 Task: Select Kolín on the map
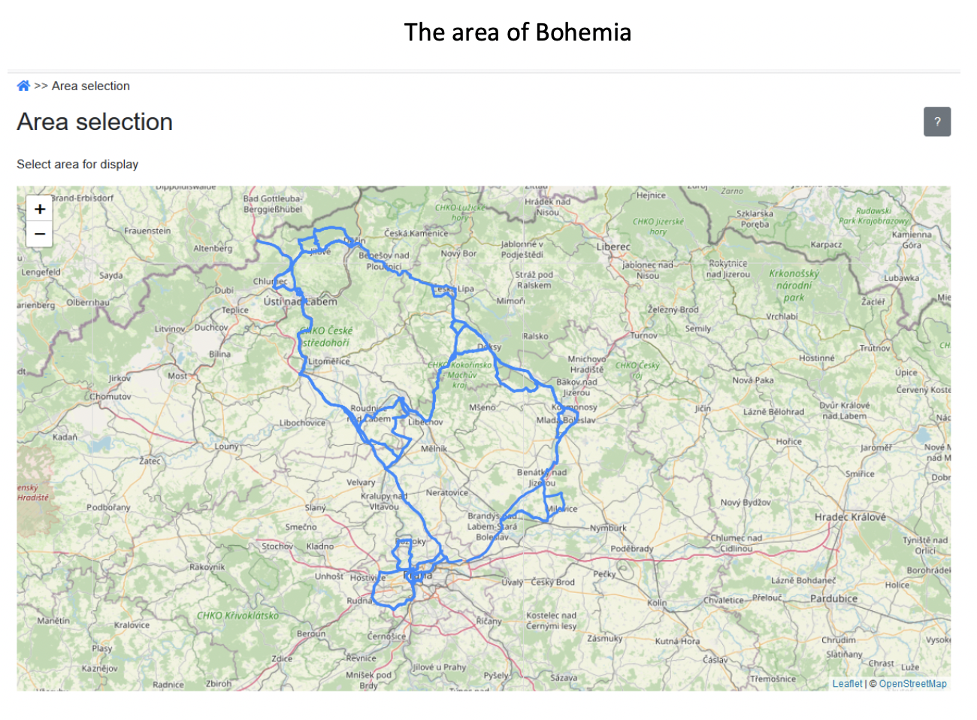656,603
